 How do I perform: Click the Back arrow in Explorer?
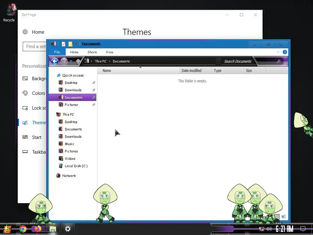click(55, 61)
